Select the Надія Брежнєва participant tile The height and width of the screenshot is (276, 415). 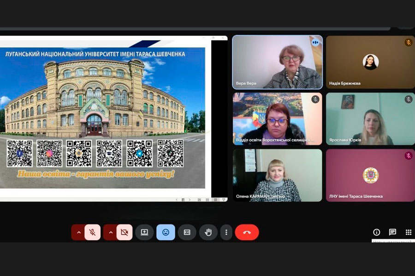[x=371, y=62]
